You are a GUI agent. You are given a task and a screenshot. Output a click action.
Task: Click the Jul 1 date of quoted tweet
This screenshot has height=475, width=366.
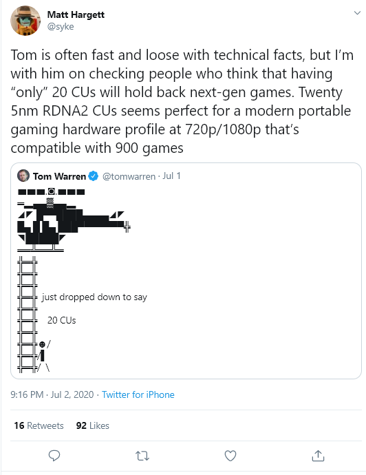171,176
